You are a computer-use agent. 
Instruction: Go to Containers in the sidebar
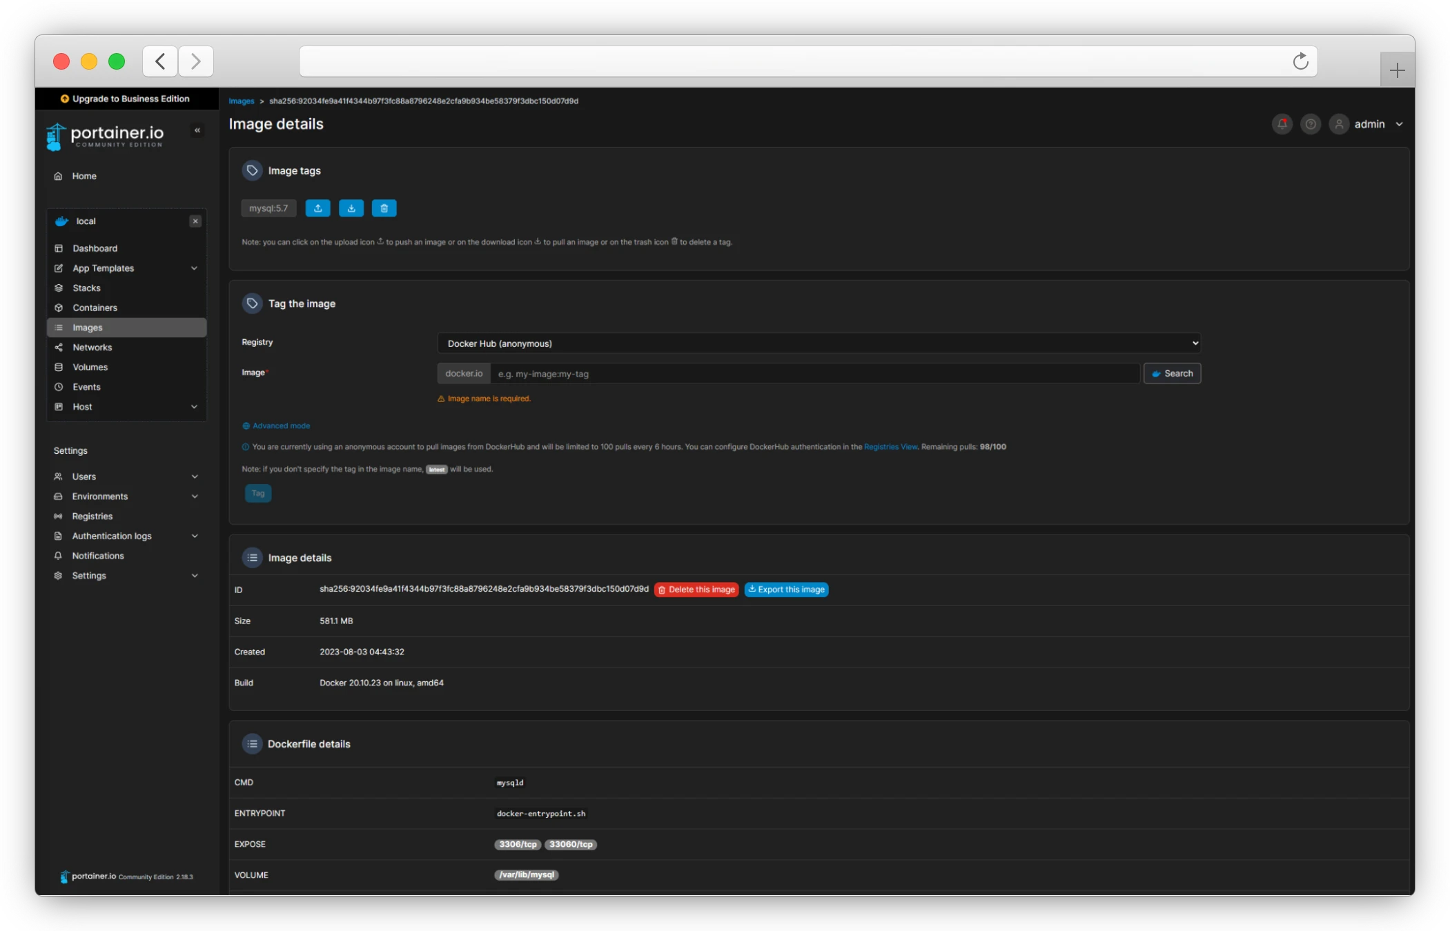(95, 308)
